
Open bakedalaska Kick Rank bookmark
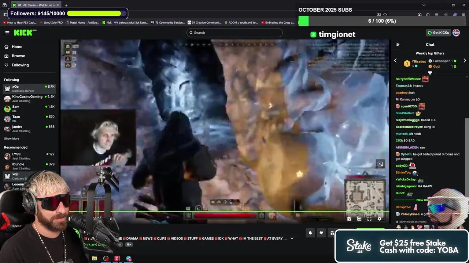tap(131, 23)
